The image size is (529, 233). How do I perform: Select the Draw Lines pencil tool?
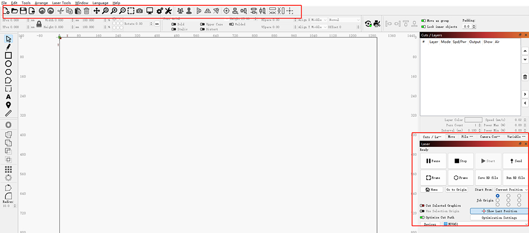(8, 47)
